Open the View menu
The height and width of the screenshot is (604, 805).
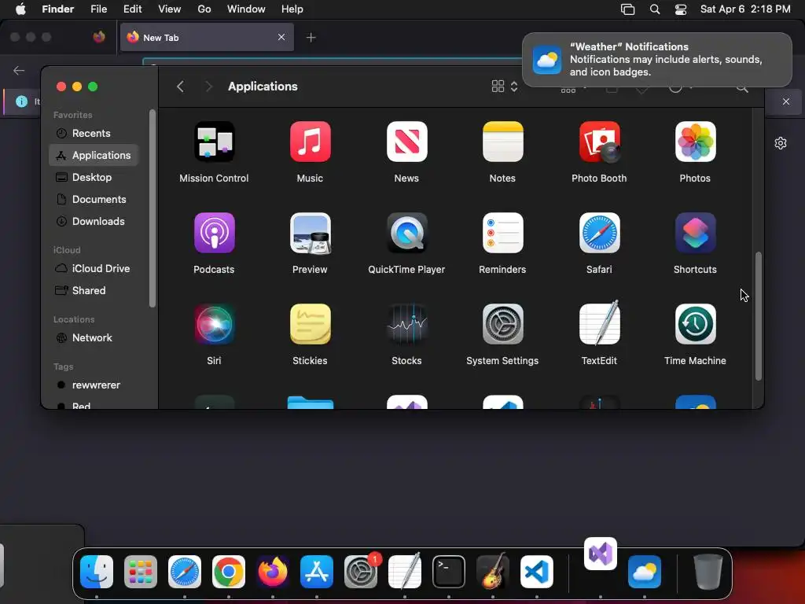tap(170, 9)
